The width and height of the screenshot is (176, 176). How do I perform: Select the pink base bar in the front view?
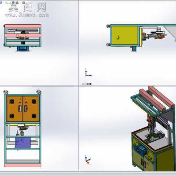click(x=23, y=165)
